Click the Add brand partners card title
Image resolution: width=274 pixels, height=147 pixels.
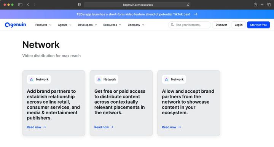click(x=53, y=104)
